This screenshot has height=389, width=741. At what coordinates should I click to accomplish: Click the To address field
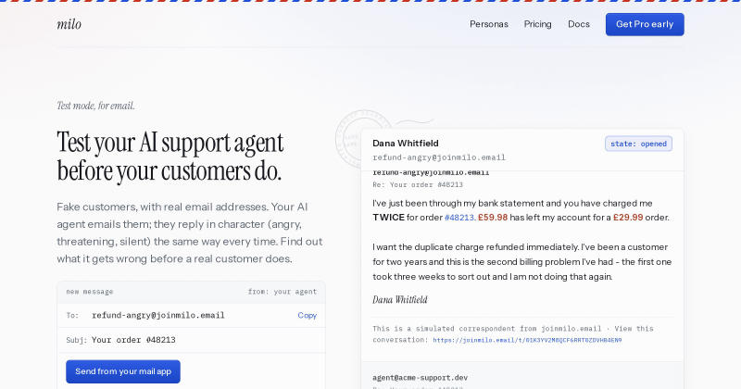[x=191, y=315]
